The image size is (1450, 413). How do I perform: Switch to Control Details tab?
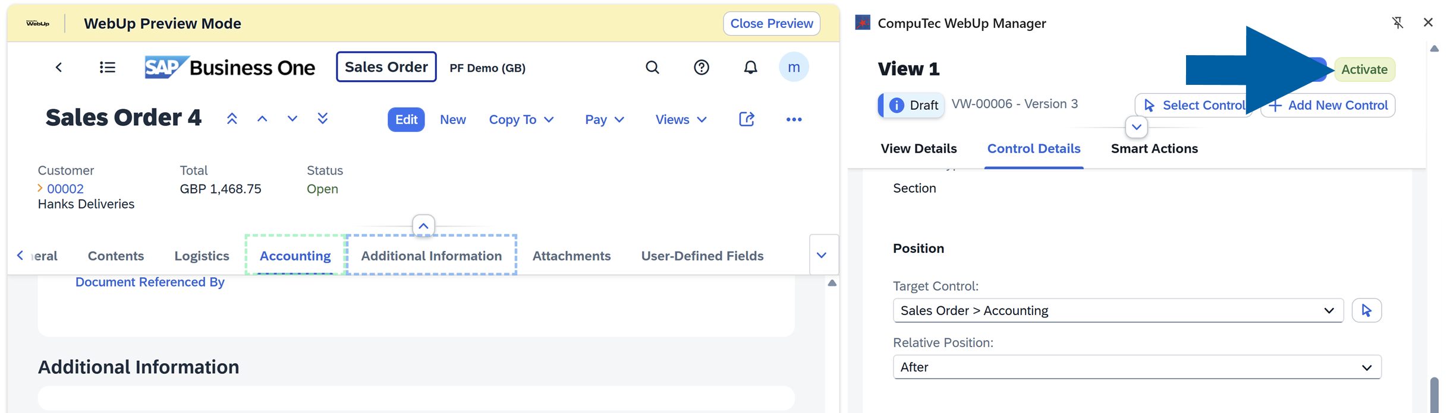click(1034, 148)
